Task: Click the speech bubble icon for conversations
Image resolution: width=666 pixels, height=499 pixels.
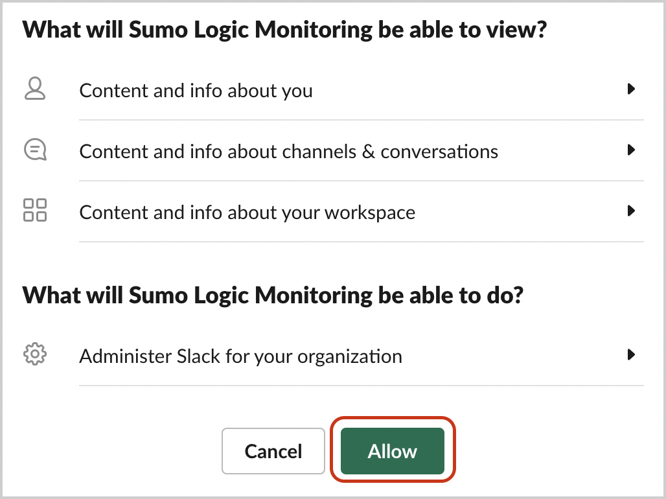Action: click(x=35, y=150)
